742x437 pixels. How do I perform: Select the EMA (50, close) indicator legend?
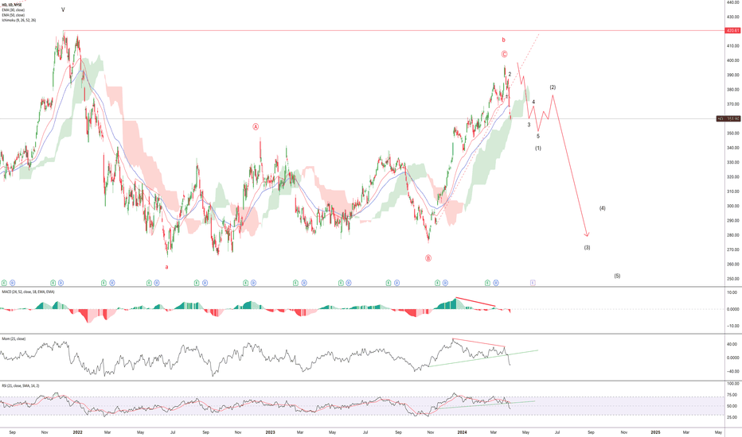[14, 15]
